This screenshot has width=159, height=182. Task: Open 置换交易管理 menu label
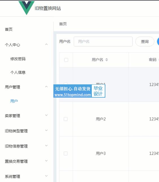tap(16, 161)
